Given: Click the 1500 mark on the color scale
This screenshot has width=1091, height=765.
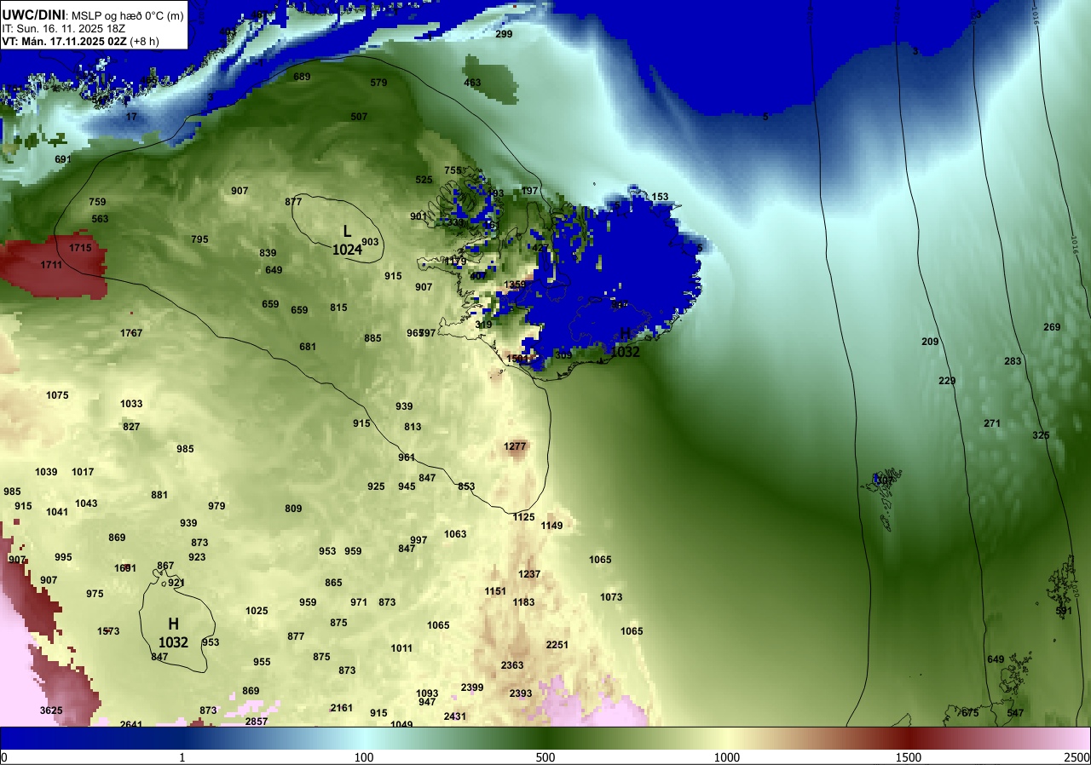Looking at the screenshot, I should click(909, 757).
